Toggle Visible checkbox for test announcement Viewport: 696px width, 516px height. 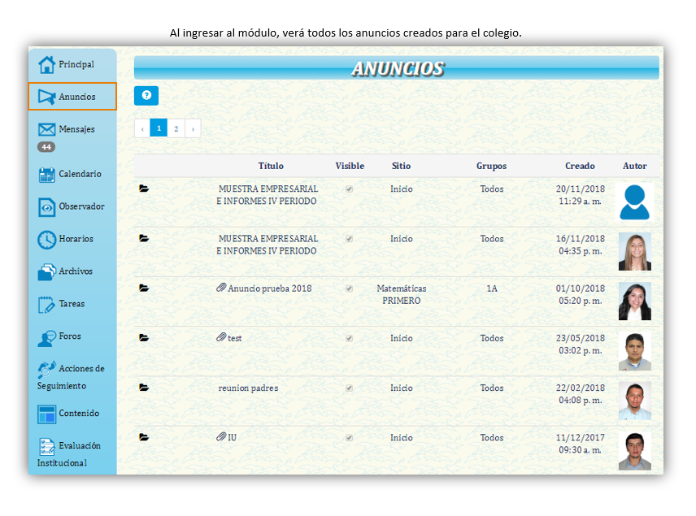click(x=350, y=338)
